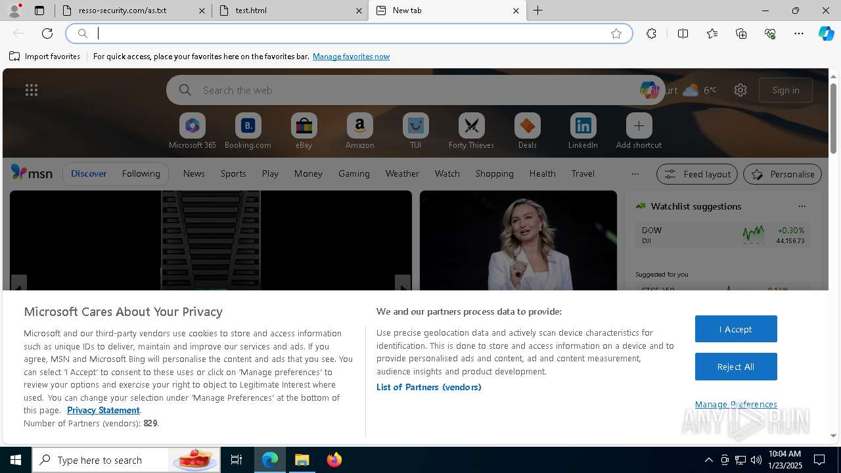Click the Manage favorites now link
Image resolution: width=841 pixels, height=473 pixels.
(x=351, y=56)
